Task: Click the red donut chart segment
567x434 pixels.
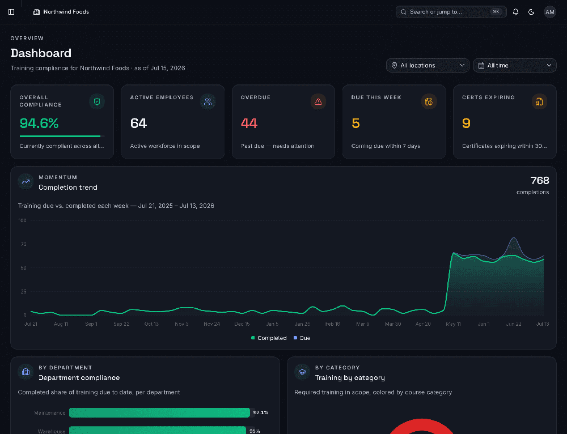Action: (422, 427)
